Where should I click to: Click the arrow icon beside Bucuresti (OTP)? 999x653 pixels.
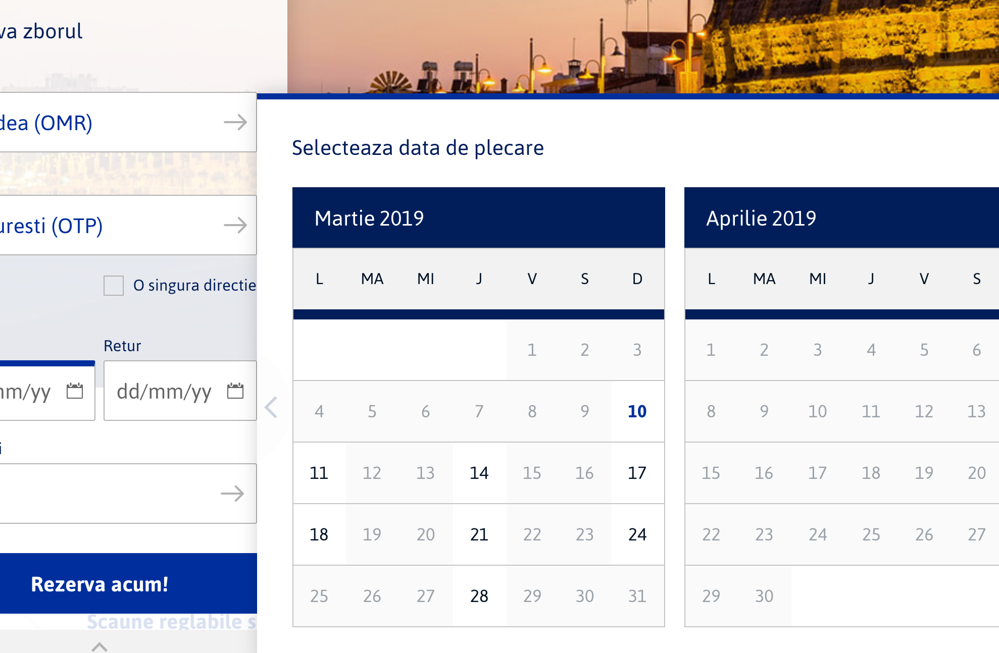click(235, 226)
